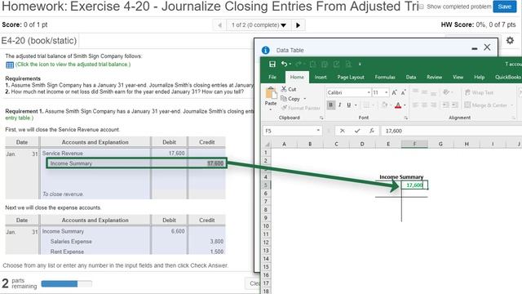Toggle Italic formatting in Font group
Image resolution: width=522 pixels, height=294 pixels.
[339, 105]
